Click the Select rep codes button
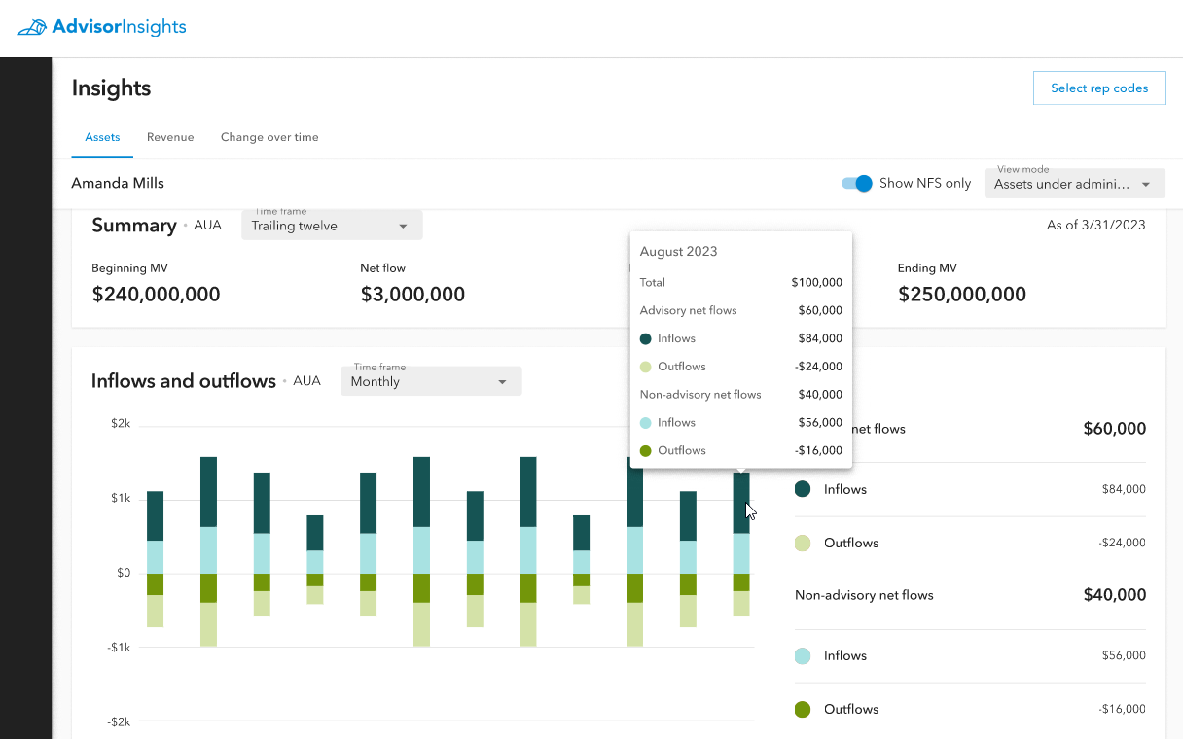 coord(1098,88)
